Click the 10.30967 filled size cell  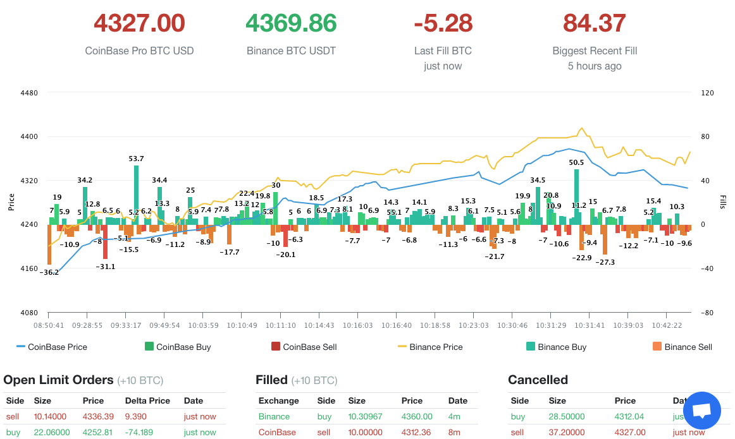pos(365,416)
